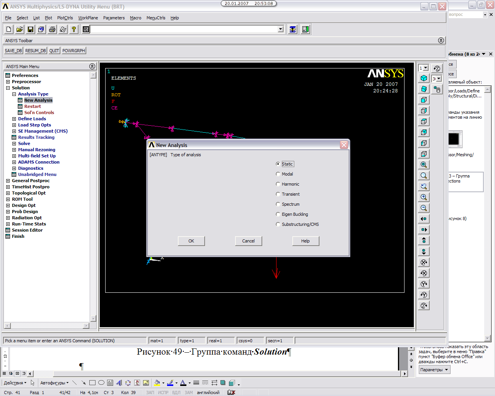The width and height of the screenshot is (495, 396).
Task: Click Rotate about Z axis icon
Action: tap(424, 306)
